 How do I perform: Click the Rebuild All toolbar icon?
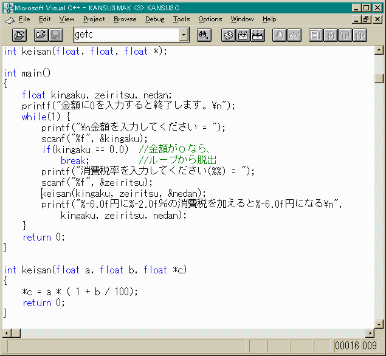pyautogui.click(x=257, y=35)
